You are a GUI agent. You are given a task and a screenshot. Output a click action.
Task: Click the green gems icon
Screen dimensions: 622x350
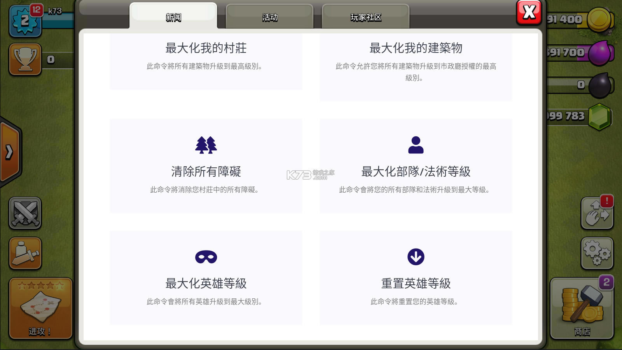599,117
